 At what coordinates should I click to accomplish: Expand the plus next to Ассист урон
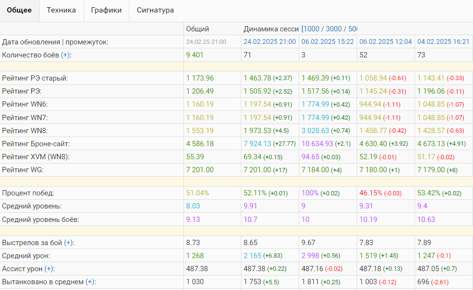coord(49,269)
